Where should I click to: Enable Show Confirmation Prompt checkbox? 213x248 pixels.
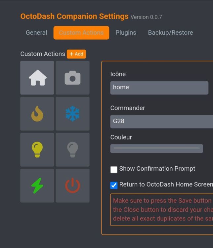point(114,170)
